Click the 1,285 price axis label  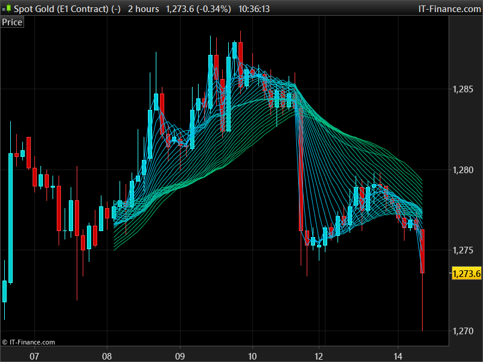click(x=462, y=89)
